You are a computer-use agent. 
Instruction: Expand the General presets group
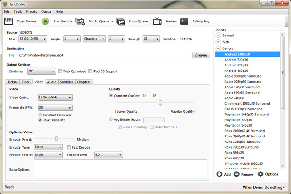click(x=218, y=35)
